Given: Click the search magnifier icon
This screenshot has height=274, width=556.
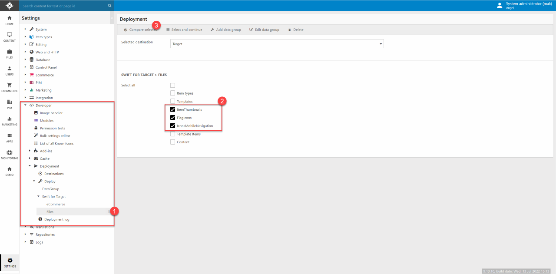Looking at the screenshot, I should pos(109,6).
